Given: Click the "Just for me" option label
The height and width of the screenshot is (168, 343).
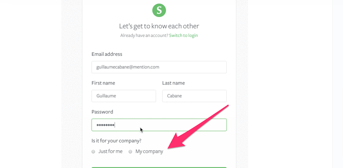Looking at the screenshot, I should tap(110, 151).
